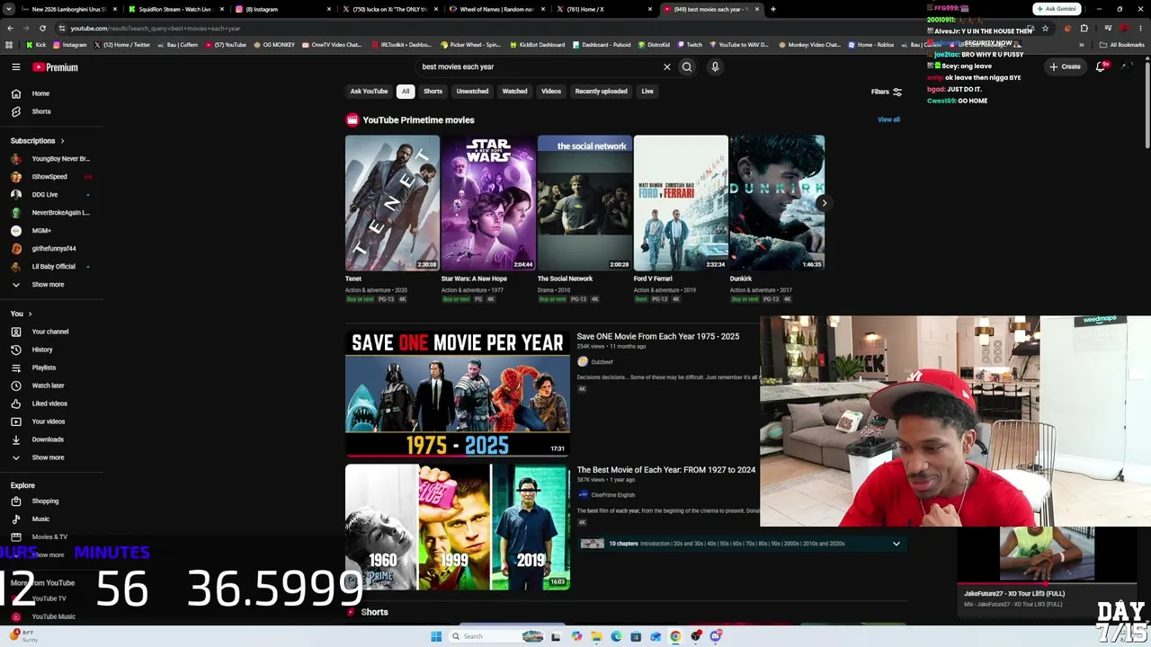
Task: Go back with the browser back arrow
Action: point(10,28)
